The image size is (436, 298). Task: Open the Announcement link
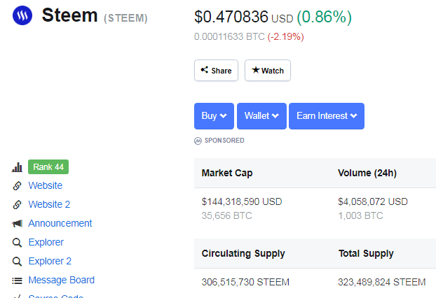click(60, 224)
